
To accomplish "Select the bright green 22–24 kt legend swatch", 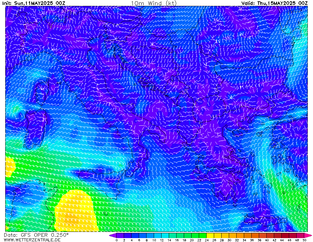I will click(x=203, y=235).
